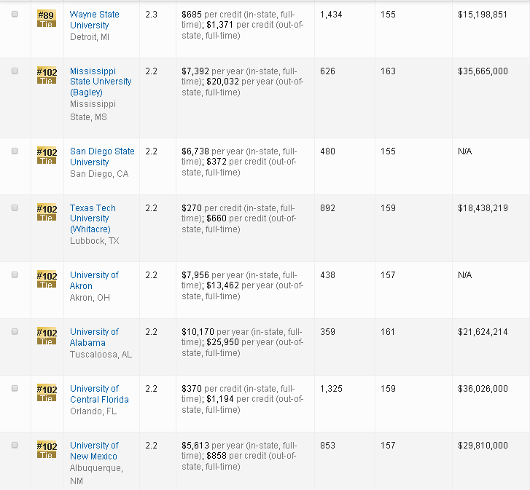
Task: Go to the University of Alabama page
Action: 93,337
